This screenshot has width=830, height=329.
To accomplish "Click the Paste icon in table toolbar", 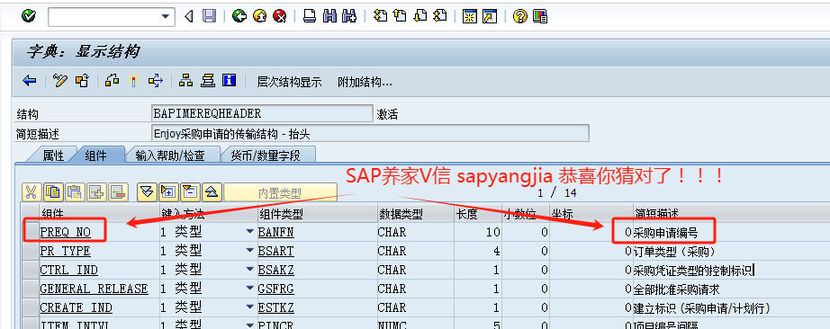I will [75, 192].
